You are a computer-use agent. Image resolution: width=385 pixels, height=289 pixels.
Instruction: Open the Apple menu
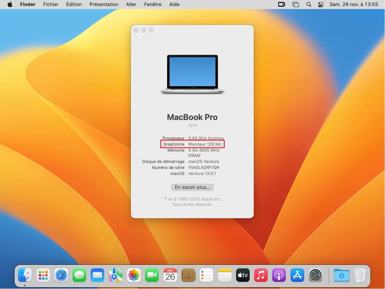tap(10, 5)
